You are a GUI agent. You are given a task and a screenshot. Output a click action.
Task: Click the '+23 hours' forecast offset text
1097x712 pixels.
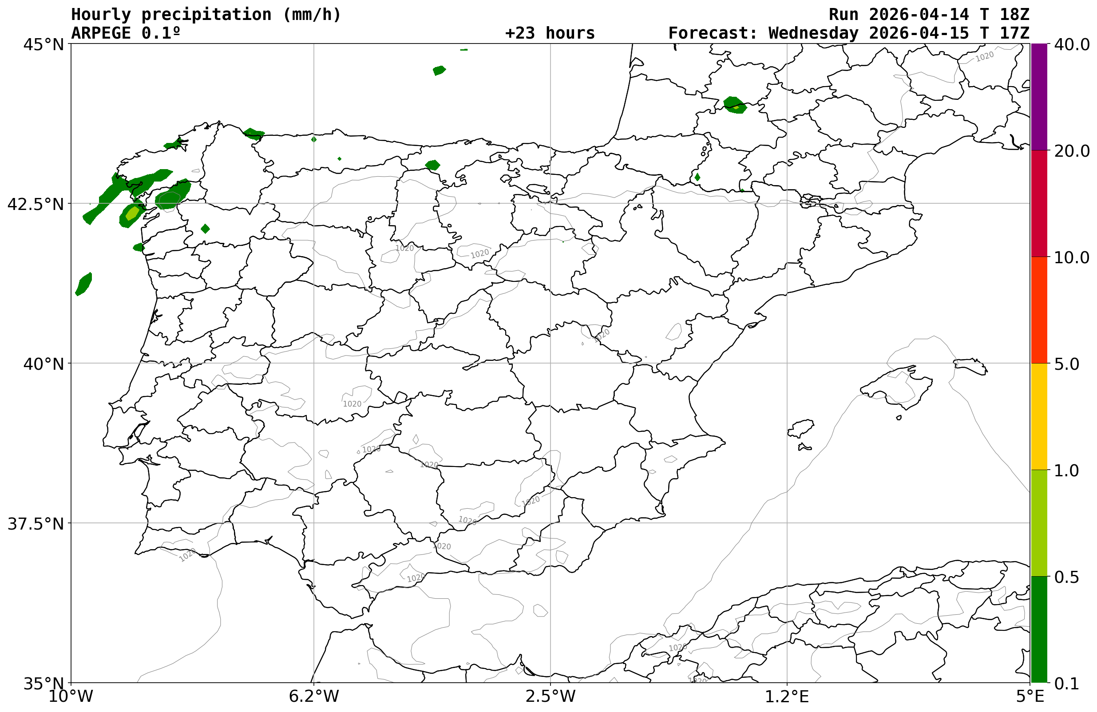pyautogui.click(x=550, y=33)
